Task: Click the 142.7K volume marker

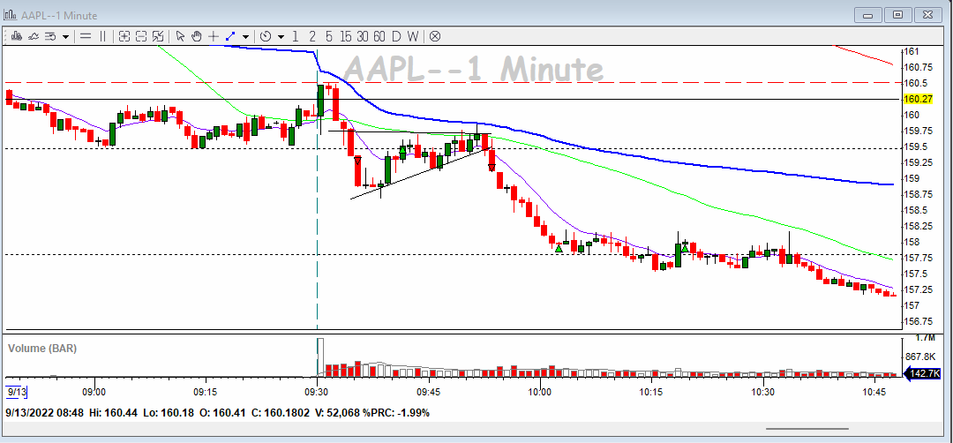Action: pyautogui.click(x=924, y=373)
